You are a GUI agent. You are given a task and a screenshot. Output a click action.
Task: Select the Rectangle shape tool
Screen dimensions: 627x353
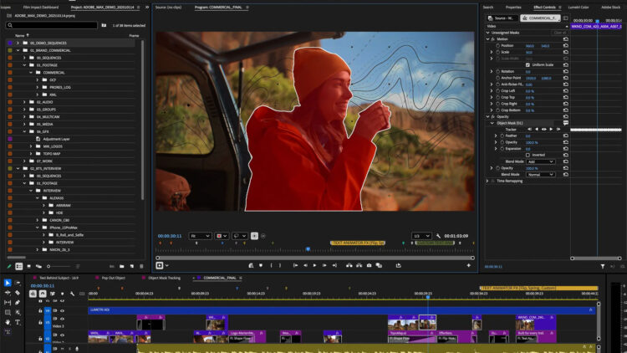[8, 312]
